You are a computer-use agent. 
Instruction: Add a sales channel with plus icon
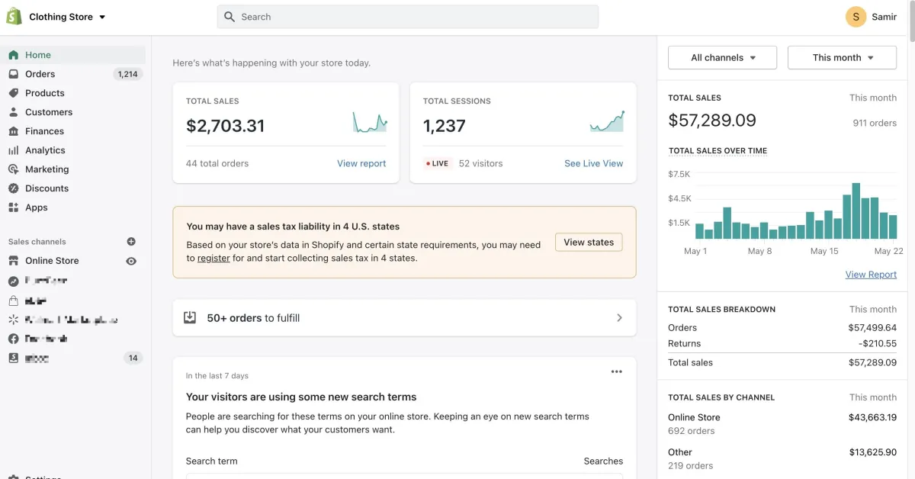tap(131, 242)
